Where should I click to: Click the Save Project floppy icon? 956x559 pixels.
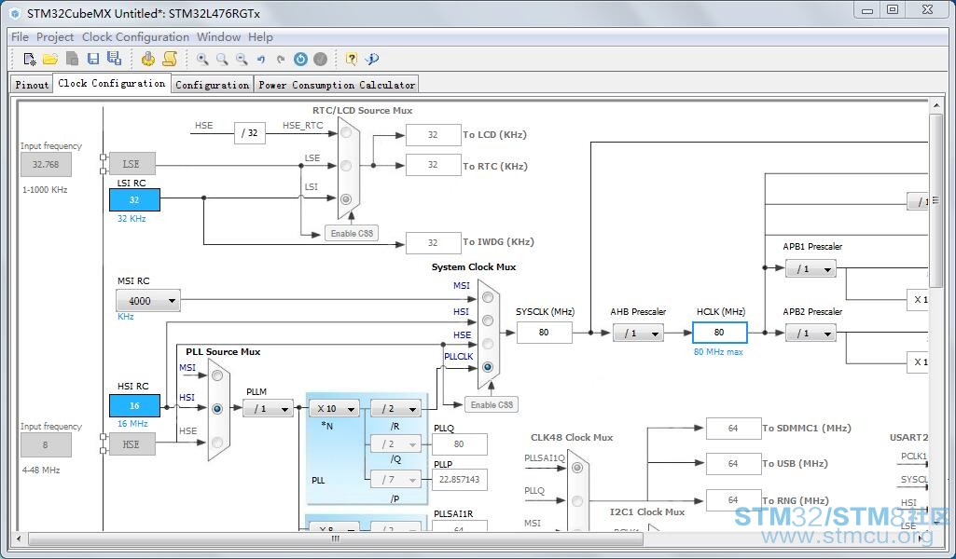tap(93, 59)
